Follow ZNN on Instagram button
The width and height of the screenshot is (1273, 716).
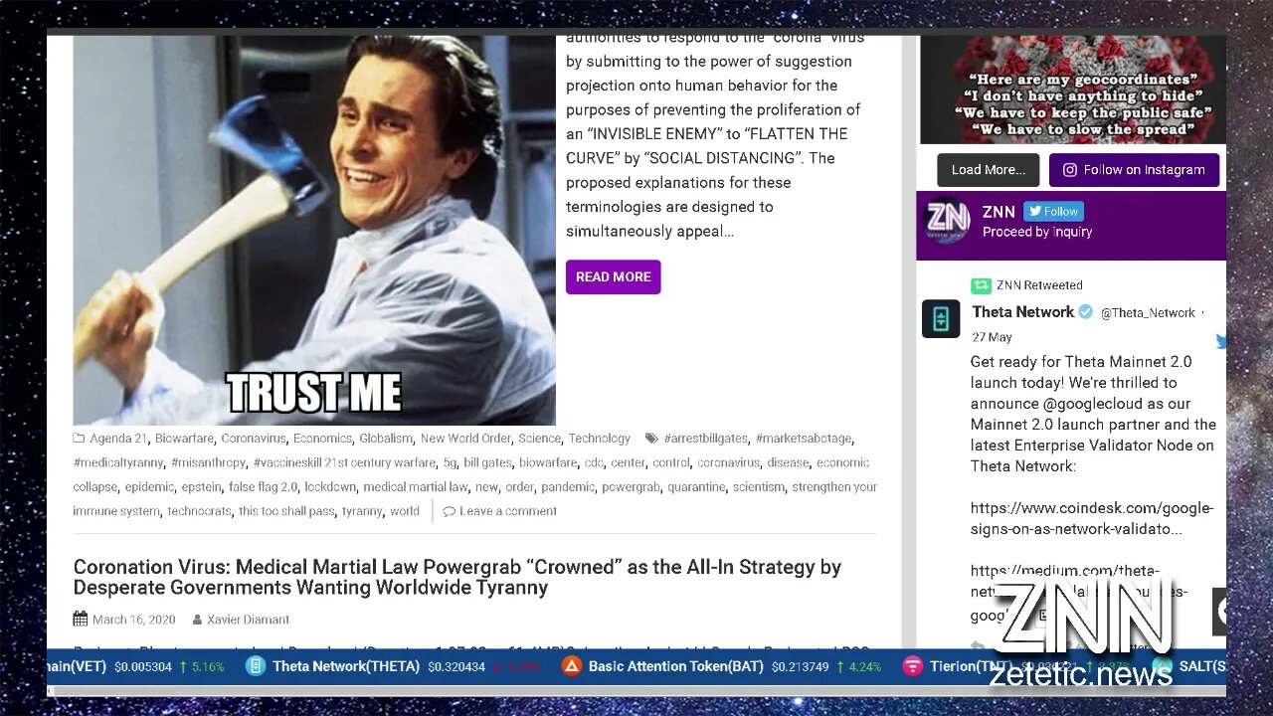tap(1134, 170)
